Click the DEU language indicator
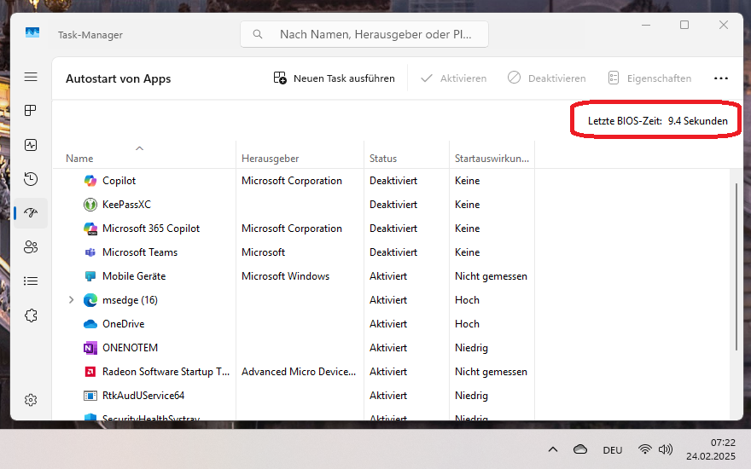The image size is (751, 469). [613, 450]
